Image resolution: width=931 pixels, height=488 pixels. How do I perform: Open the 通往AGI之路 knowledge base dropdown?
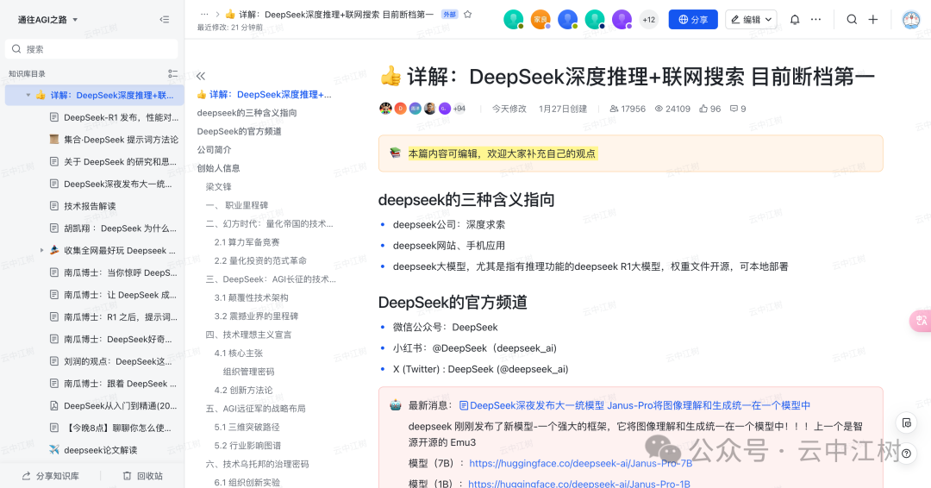48,20
